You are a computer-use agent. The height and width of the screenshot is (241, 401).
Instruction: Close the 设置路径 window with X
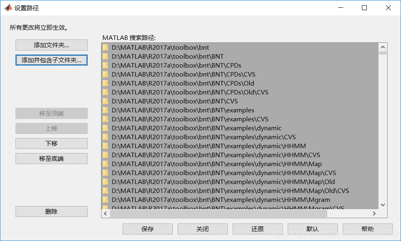[x=388, y=8]
